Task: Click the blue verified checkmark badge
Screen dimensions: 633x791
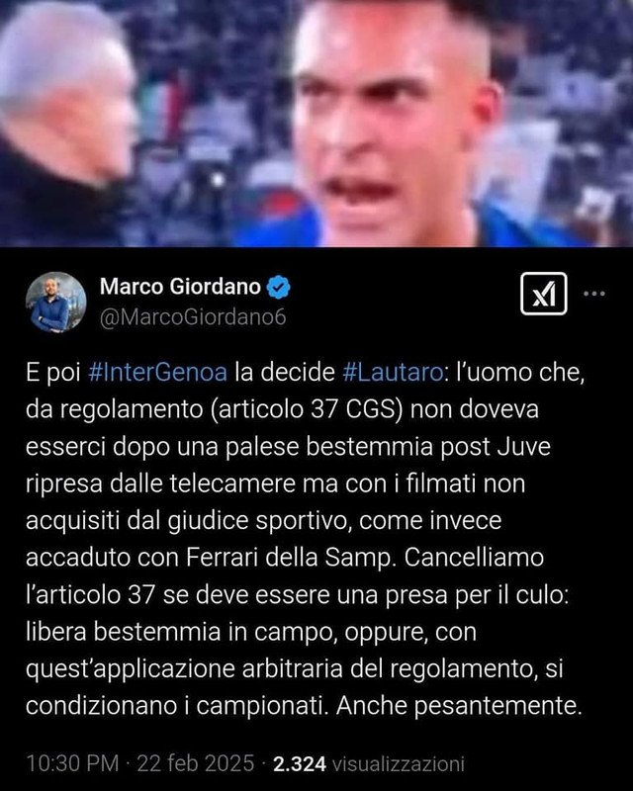Action: tap(278, 287)
